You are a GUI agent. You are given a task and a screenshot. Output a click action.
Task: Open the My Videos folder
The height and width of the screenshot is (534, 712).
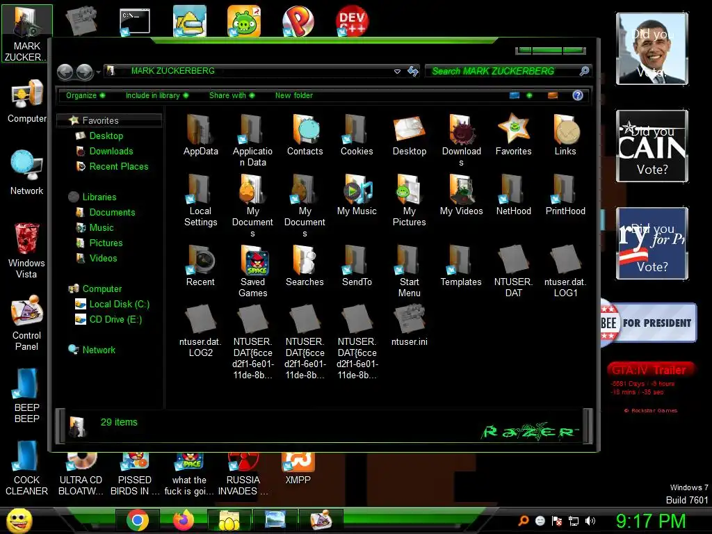(x=461, y=195)
